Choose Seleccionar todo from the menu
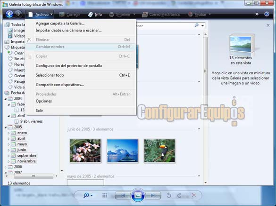This screenshot has width=276, height=206. (81, 75)
